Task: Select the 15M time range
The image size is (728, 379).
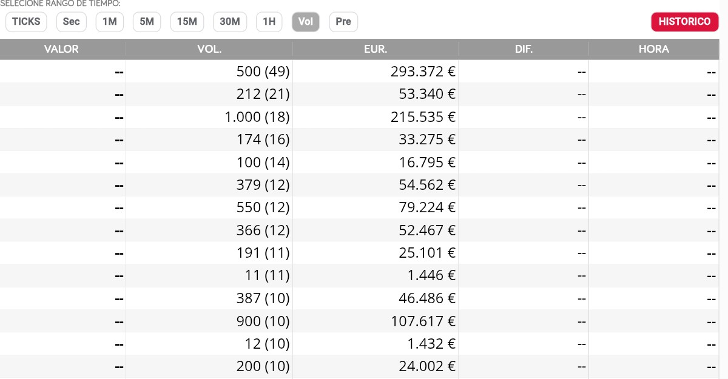Action: point(187,22)
